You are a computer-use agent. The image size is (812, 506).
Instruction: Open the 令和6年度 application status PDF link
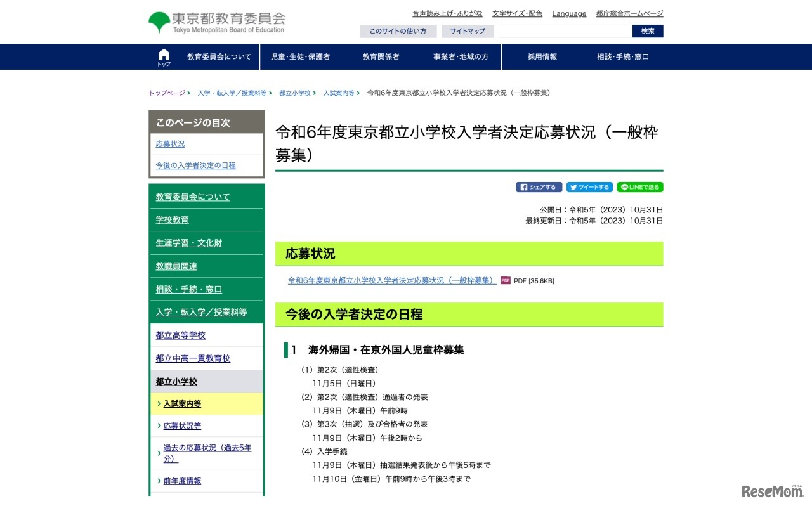pos(391,280)
